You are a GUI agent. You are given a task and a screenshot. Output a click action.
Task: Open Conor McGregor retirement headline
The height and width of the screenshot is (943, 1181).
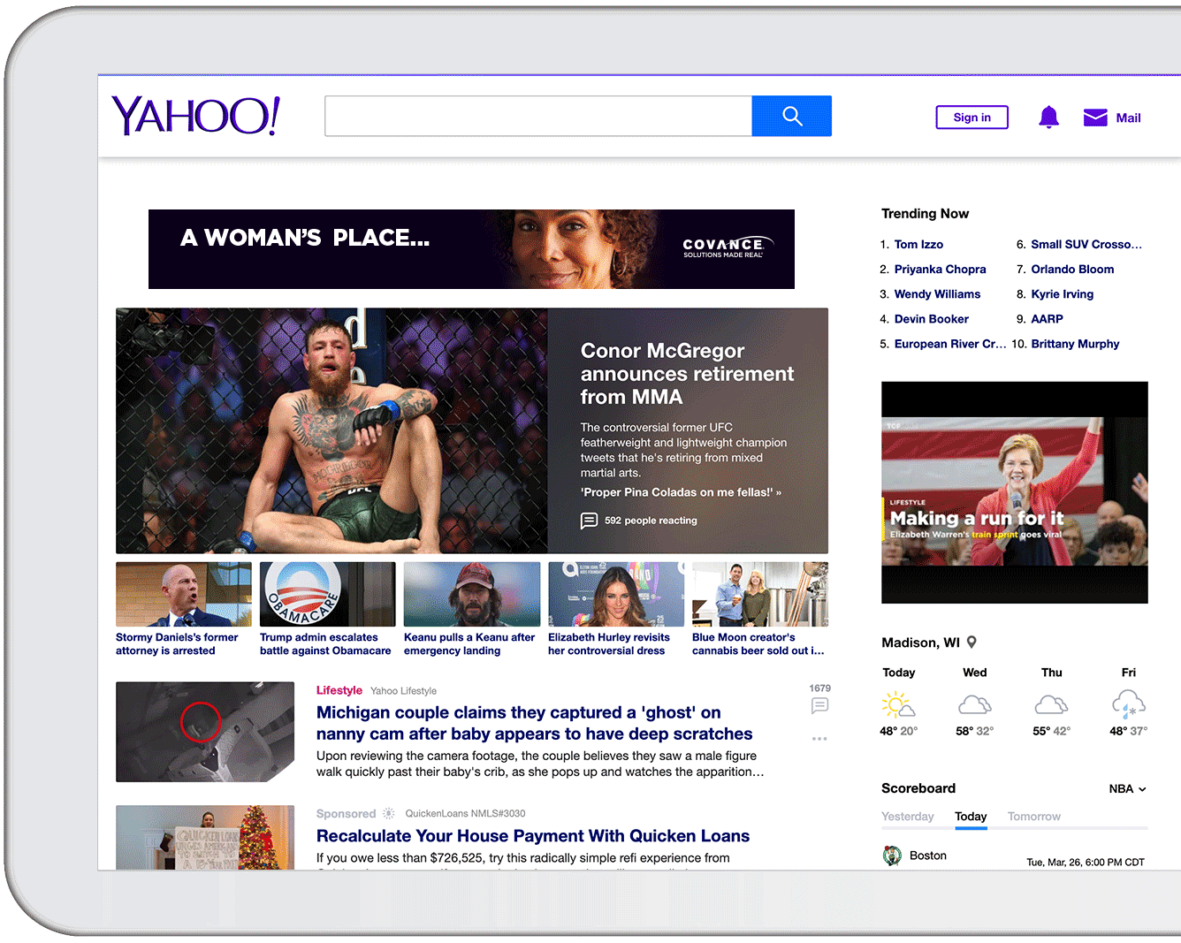[x=687, y=374]
